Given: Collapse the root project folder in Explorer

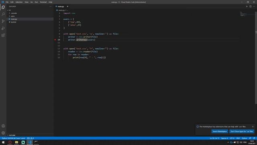Looking at the screenshot, I should click(8, 10).
